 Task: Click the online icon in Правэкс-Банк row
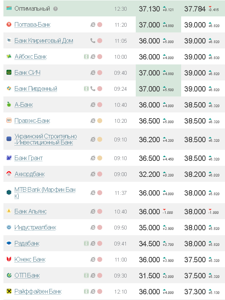(x=93, y=121)
